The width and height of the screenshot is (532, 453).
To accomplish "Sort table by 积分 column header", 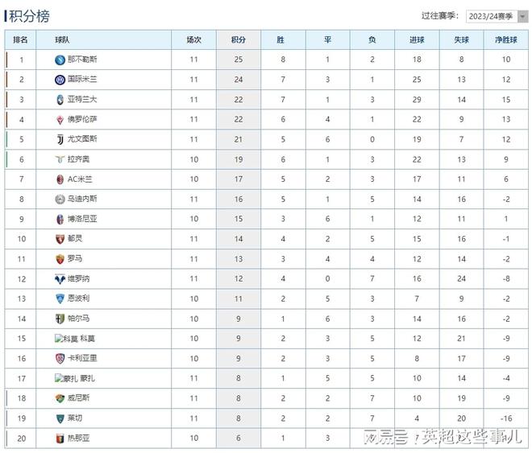I will (239, 40).
